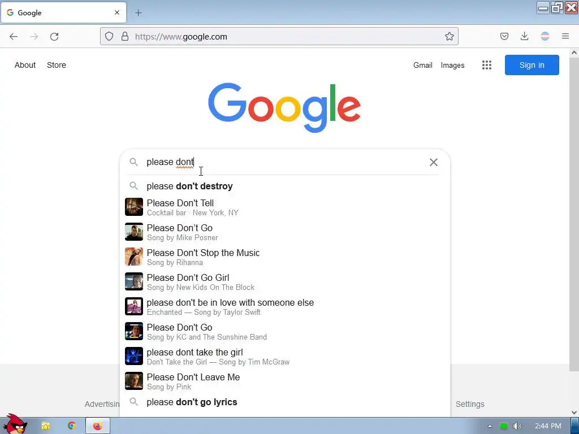Bookmark this page with the star
This screenshot has height=434, width=579.
point(449,36)
